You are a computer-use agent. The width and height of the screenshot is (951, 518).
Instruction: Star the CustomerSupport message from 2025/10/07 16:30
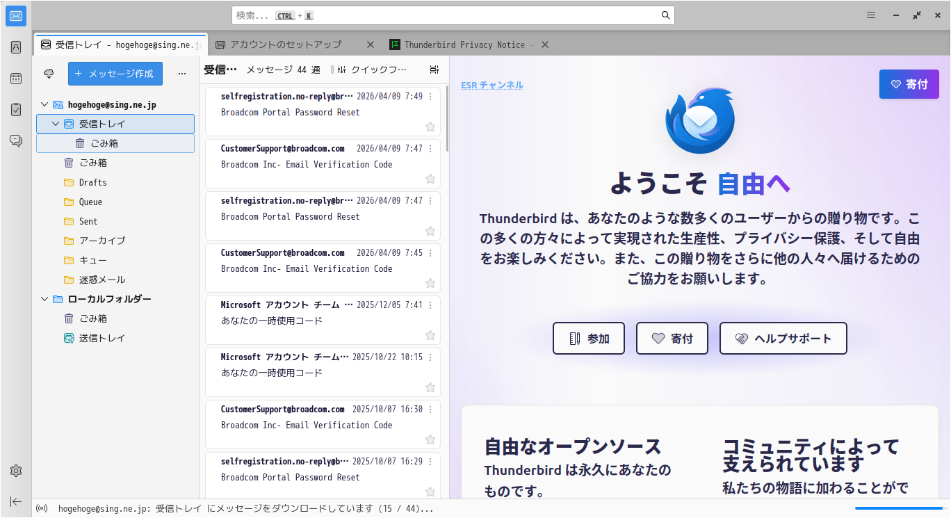pos(430,439)
